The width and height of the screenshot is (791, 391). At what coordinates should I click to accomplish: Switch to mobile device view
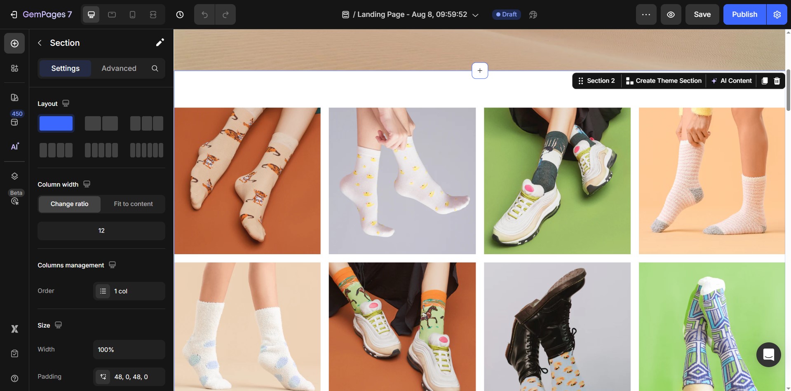click(x=132, y=15)
